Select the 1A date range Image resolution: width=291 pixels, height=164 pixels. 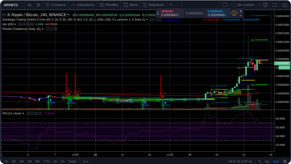click(x=55, y=161)
